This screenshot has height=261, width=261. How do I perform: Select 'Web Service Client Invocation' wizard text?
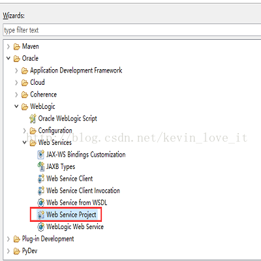tap(83, 191)
